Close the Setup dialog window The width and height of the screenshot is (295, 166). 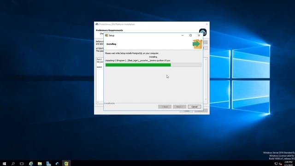coord(199,36)
